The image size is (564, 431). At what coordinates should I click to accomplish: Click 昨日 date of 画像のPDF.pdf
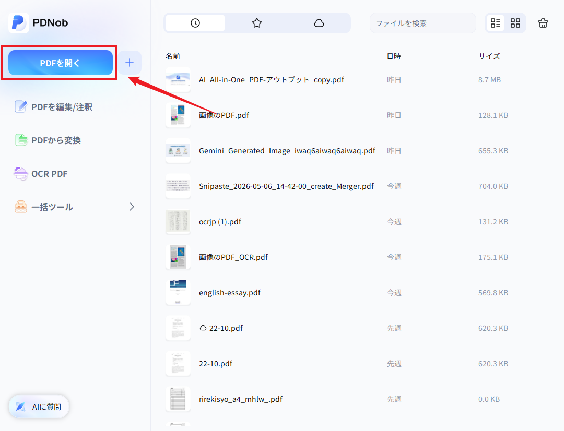(x=394, y=115)
